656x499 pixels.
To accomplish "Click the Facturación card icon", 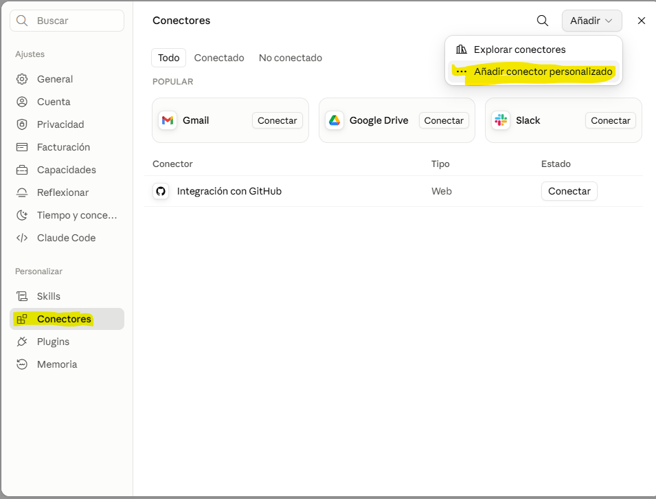I will tap(22, 147).
